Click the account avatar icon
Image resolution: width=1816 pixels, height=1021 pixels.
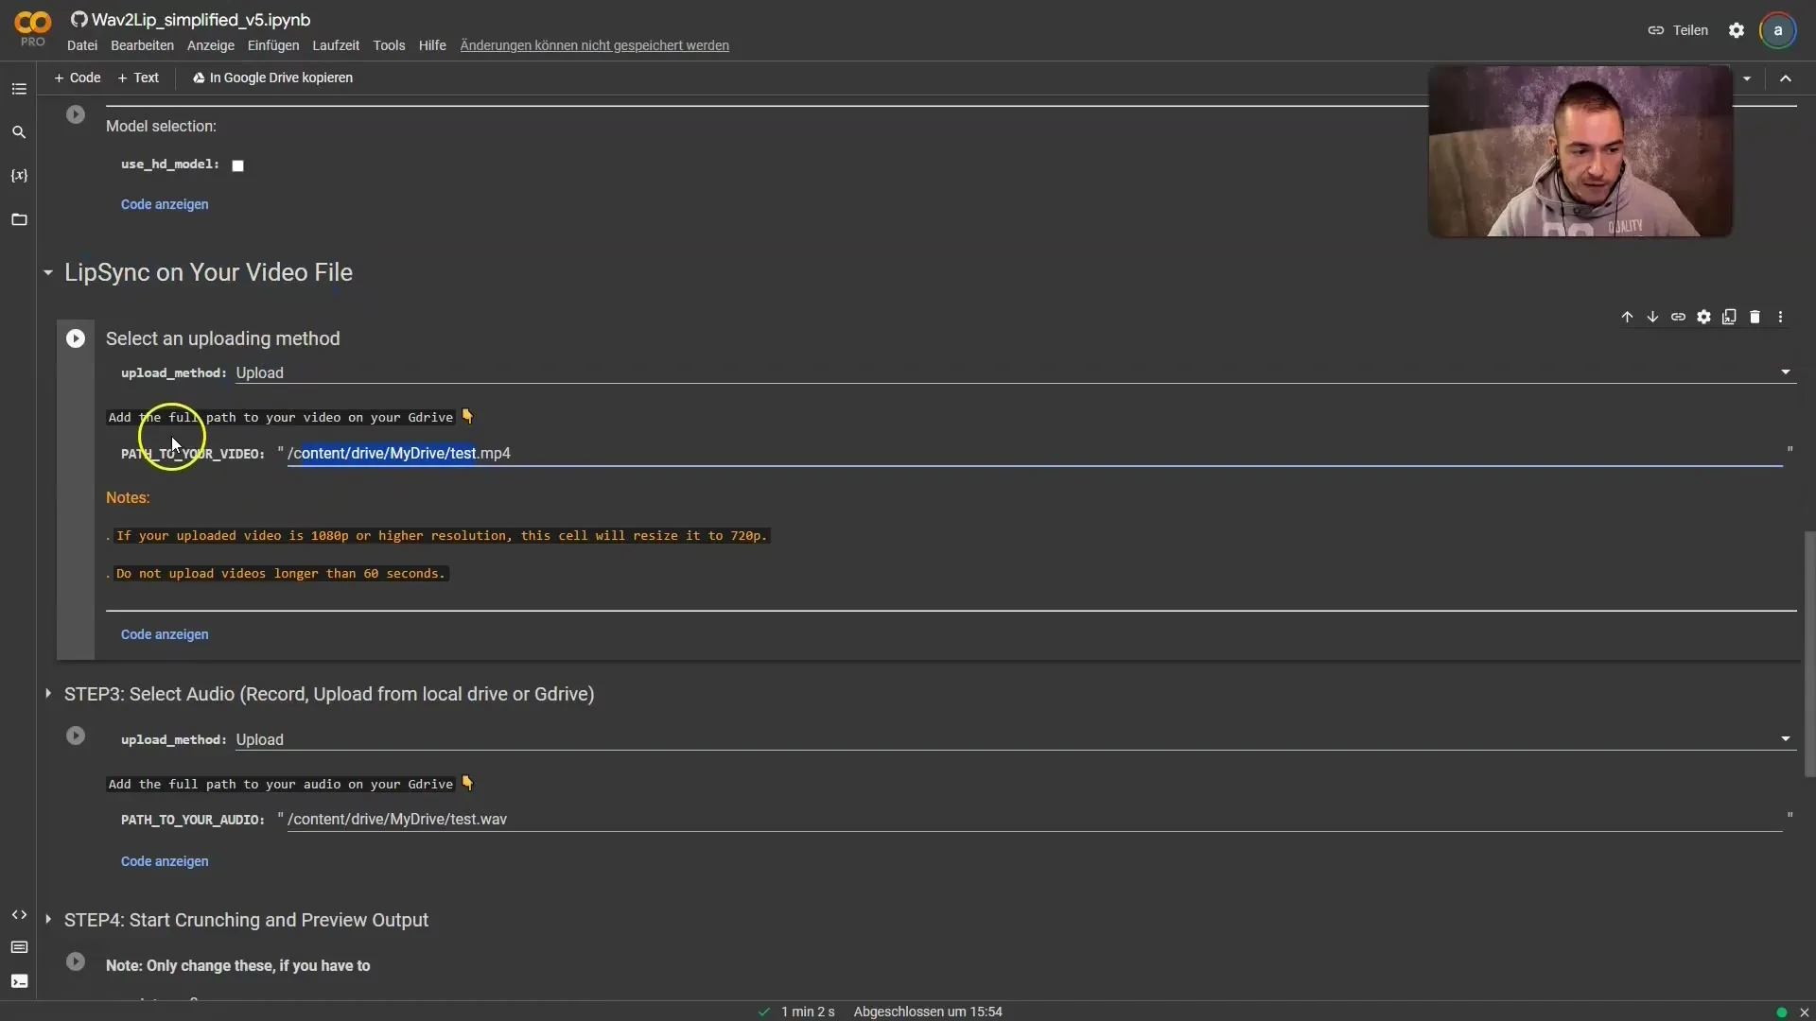(x=1778, y=30)
